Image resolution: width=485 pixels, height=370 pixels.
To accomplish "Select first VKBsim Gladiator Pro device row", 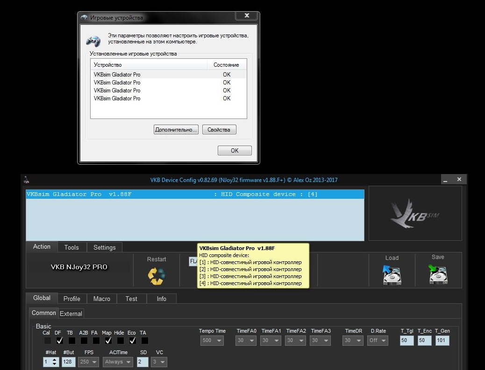I will click(x=169, y=75).
